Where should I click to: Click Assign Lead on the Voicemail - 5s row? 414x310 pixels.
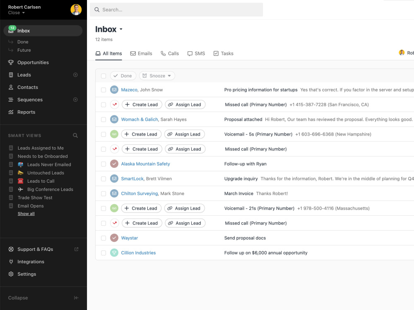pyautogui.click(x=184, y=134)
